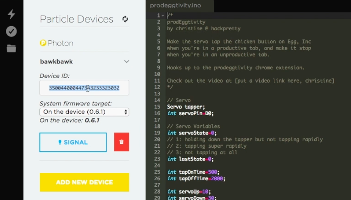351x200 pixels.
Task: Click the '// 3: not tapping at all' comment
Action: (202, 152)
